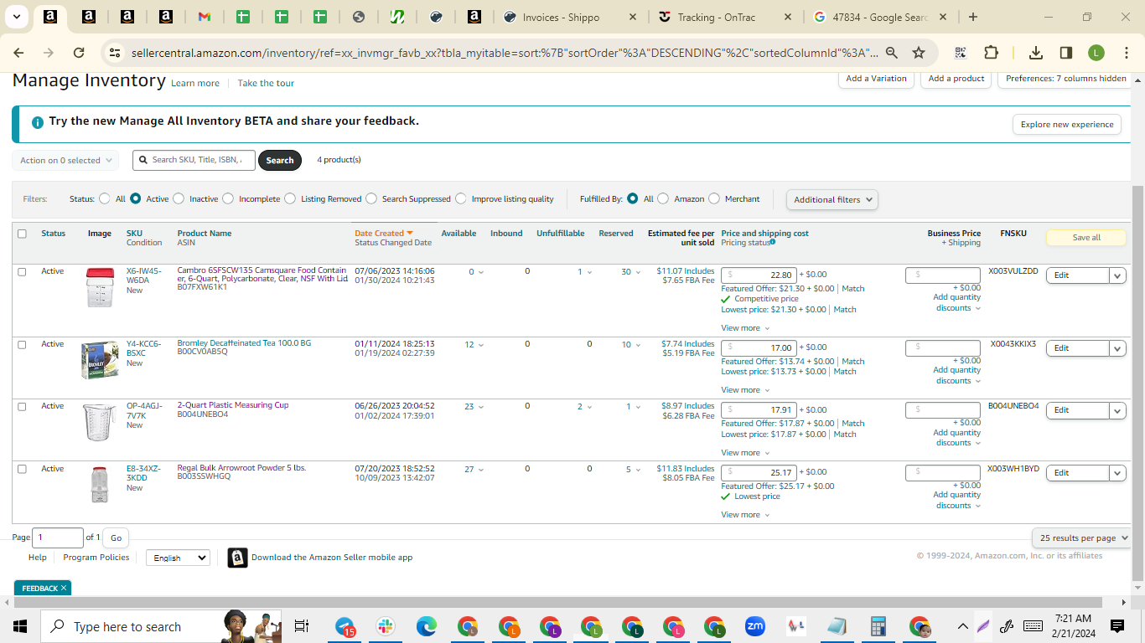Image resolution: width=1145 pixels, height=643 pixels.
Task: Close the Tracking - OnTrac tab
Action: [x=787, y=17]
